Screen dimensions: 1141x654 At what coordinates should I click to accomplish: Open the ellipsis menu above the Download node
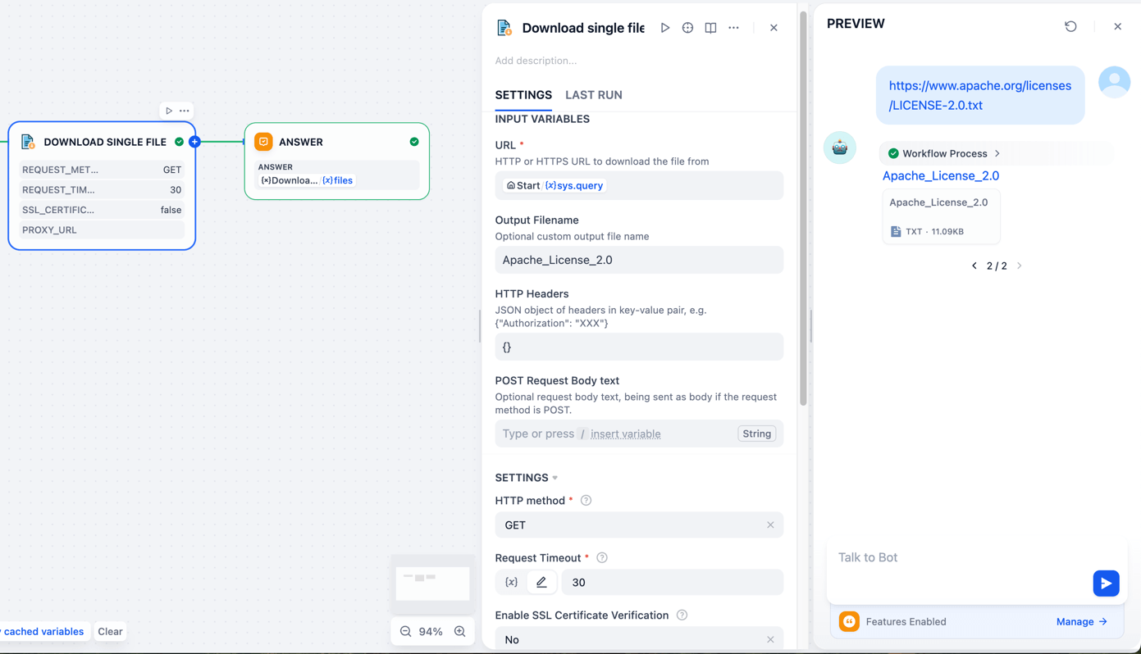(185, 111)
